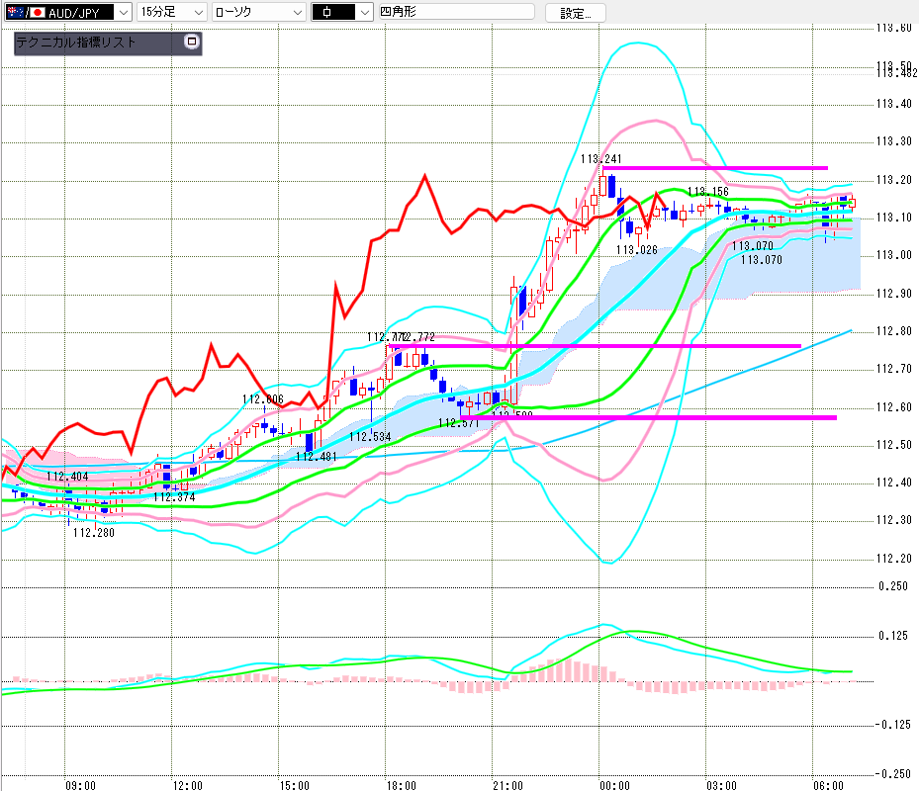
Task: Expand the テクニカル指標リスト panel icon
Action: [x=192, y=42]
